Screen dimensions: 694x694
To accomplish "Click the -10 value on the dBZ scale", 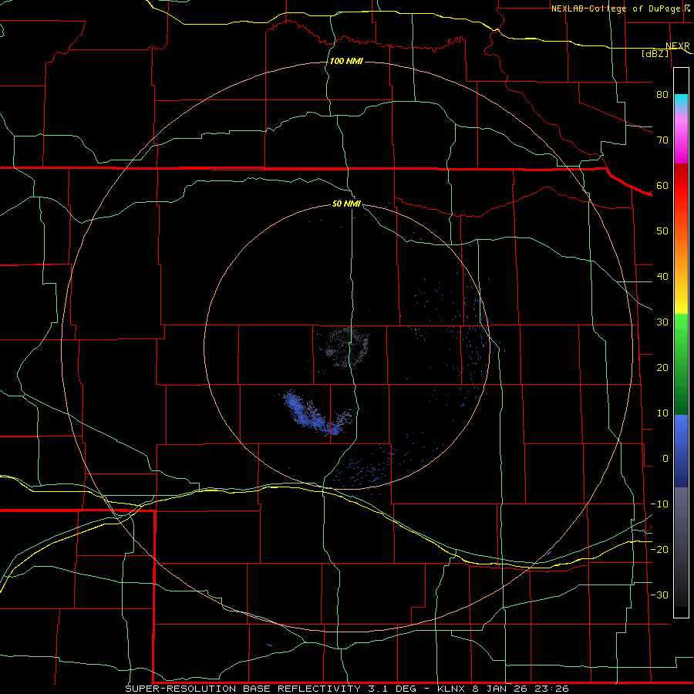I will (659, 504).
